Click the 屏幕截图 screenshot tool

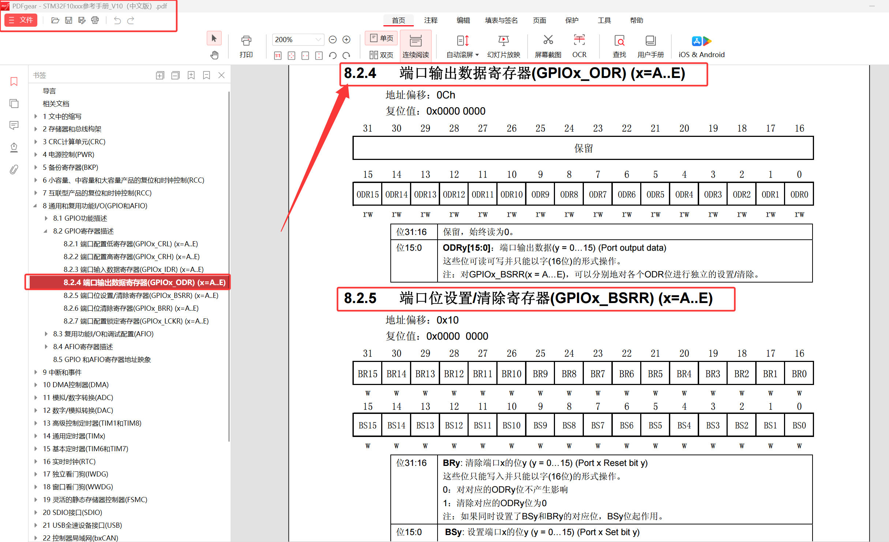click(x=548, y=47)
